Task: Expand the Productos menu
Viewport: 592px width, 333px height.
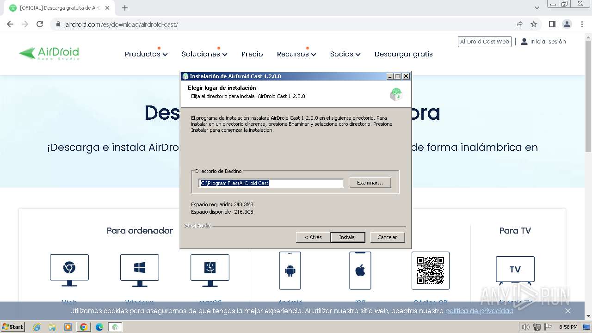Action: (x=146, y=54)
